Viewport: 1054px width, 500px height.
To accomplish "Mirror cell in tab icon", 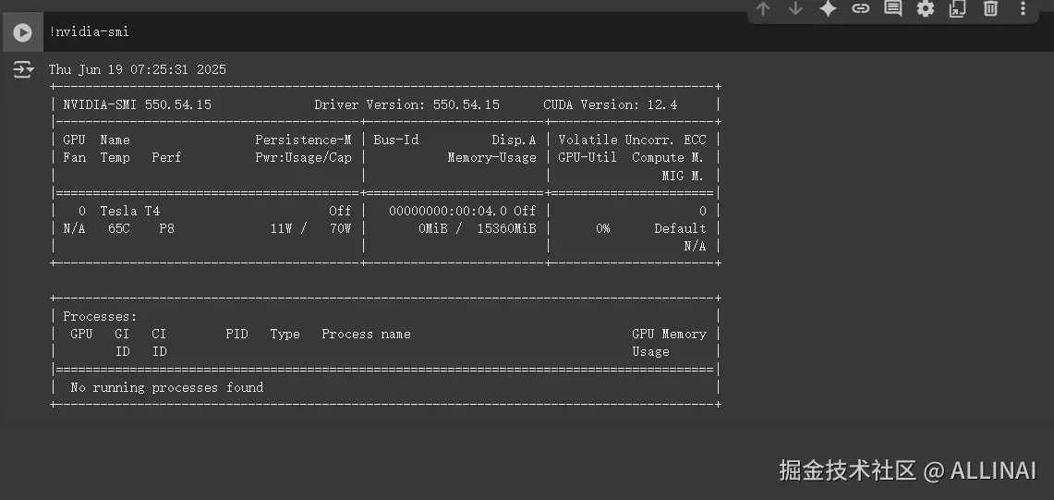I will [957, 8].
